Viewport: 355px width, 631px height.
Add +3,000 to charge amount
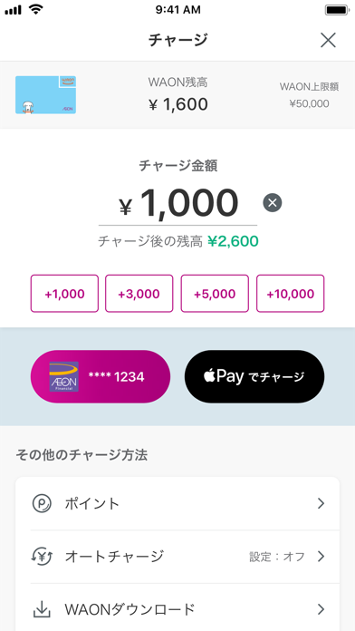click(139, 294)
